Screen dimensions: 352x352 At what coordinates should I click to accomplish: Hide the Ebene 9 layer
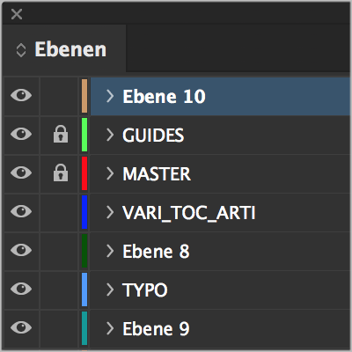[x=21, y=328]
